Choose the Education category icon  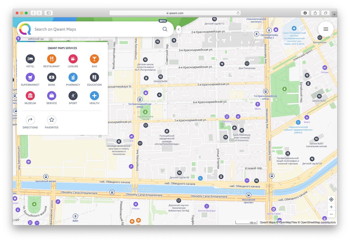(94, 77)
